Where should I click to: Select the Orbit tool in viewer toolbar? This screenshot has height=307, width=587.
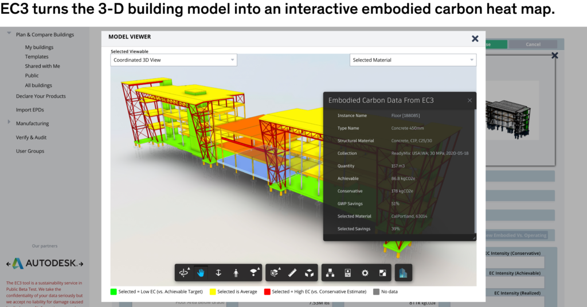point(184,273)
